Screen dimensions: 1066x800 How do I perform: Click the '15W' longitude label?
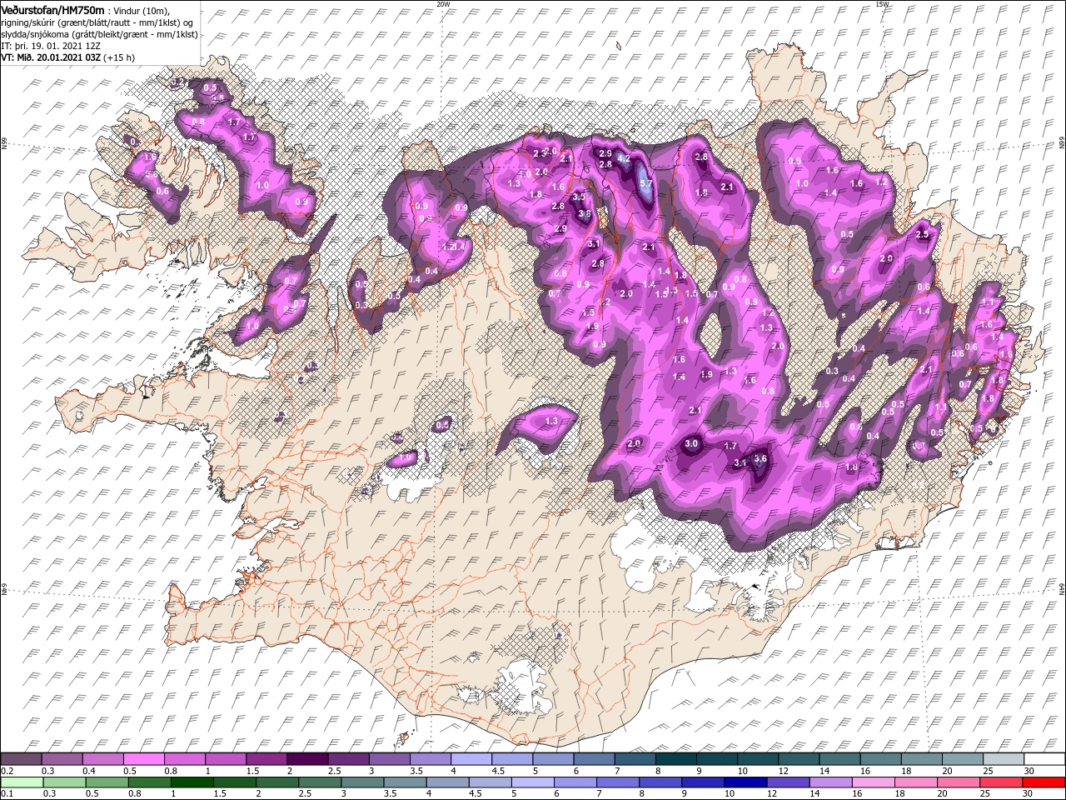click(x=882, y=4)
